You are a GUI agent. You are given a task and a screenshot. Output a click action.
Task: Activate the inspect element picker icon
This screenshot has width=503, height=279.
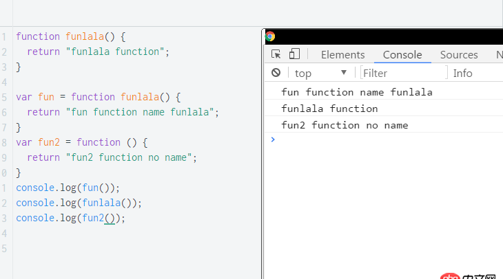276,55
